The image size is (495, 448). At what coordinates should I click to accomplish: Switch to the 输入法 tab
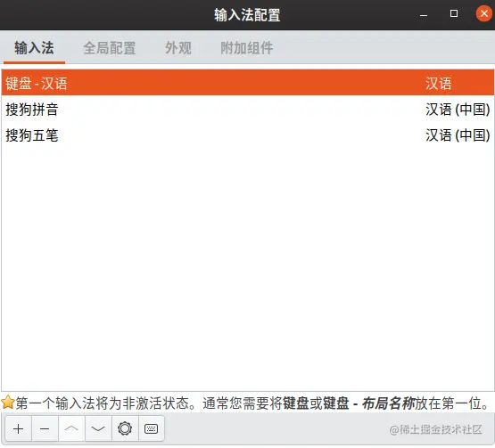click(34, 48)
